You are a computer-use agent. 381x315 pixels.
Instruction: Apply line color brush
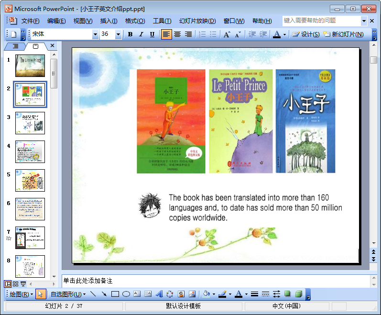pos(222,294)
